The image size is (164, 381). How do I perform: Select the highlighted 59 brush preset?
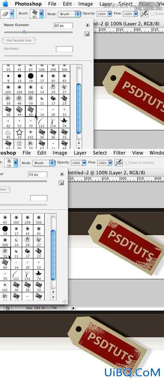pyautogui.click(x=5, y=253)
